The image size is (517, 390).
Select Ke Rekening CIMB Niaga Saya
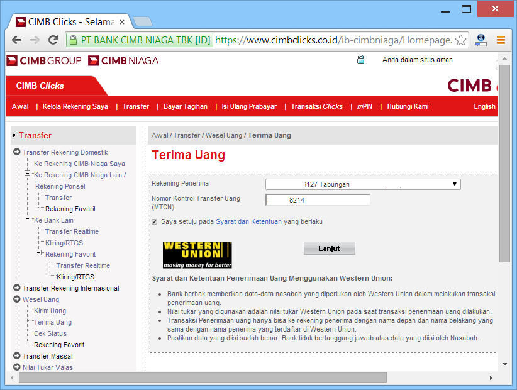[x=79, y=164]
